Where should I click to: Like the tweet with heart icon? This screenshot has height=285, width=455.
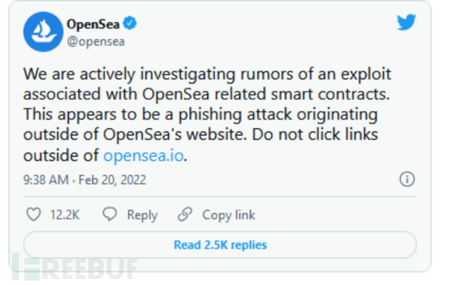(32, 214)
